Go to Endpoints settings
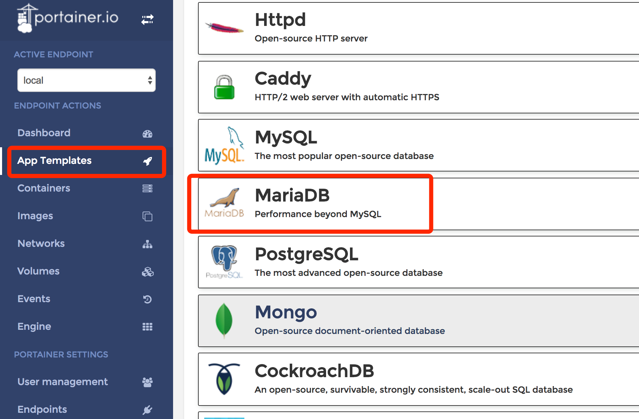The width and height of the screenshot is (639, 419). pos(42,409)
